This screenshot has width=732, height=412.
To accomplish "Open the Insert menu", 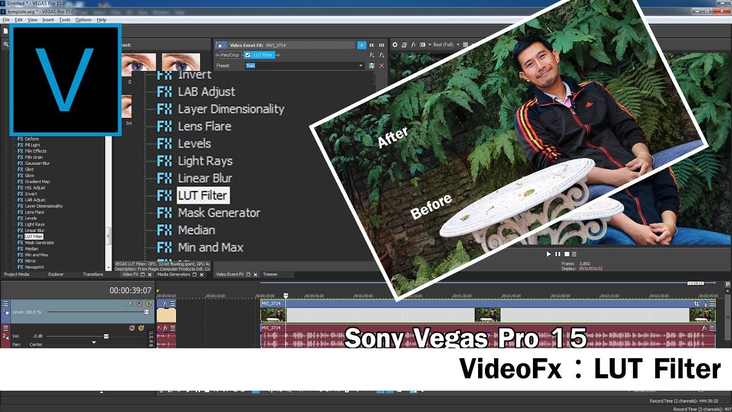I will coord(48,19).
